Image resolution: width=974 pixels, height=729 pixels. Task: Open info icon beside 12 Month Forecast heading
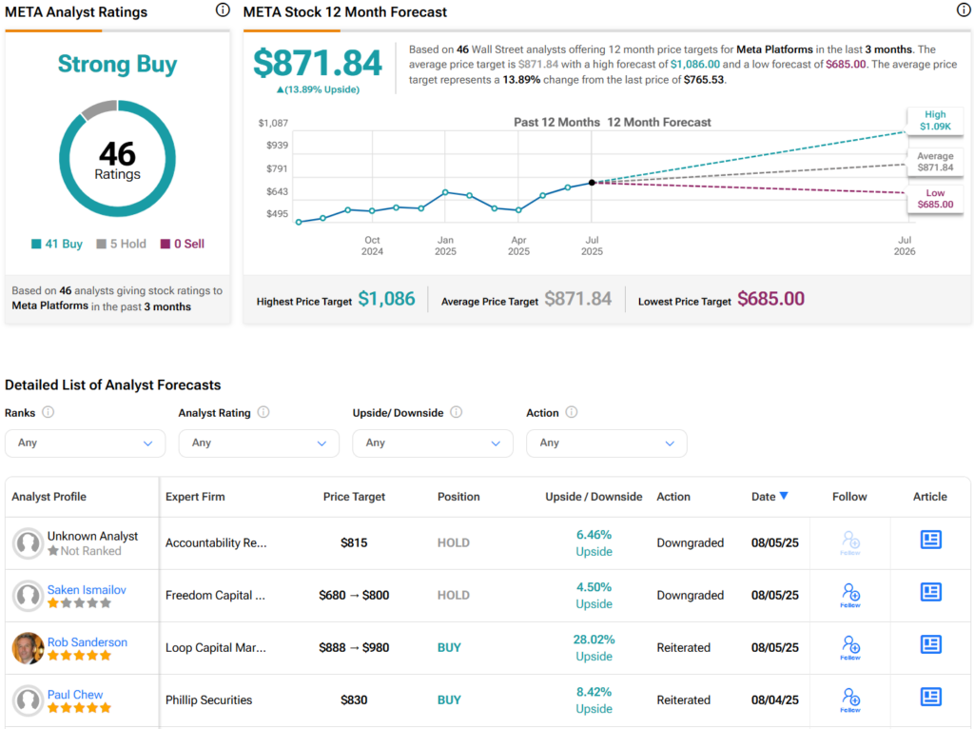tap(964, 10)
